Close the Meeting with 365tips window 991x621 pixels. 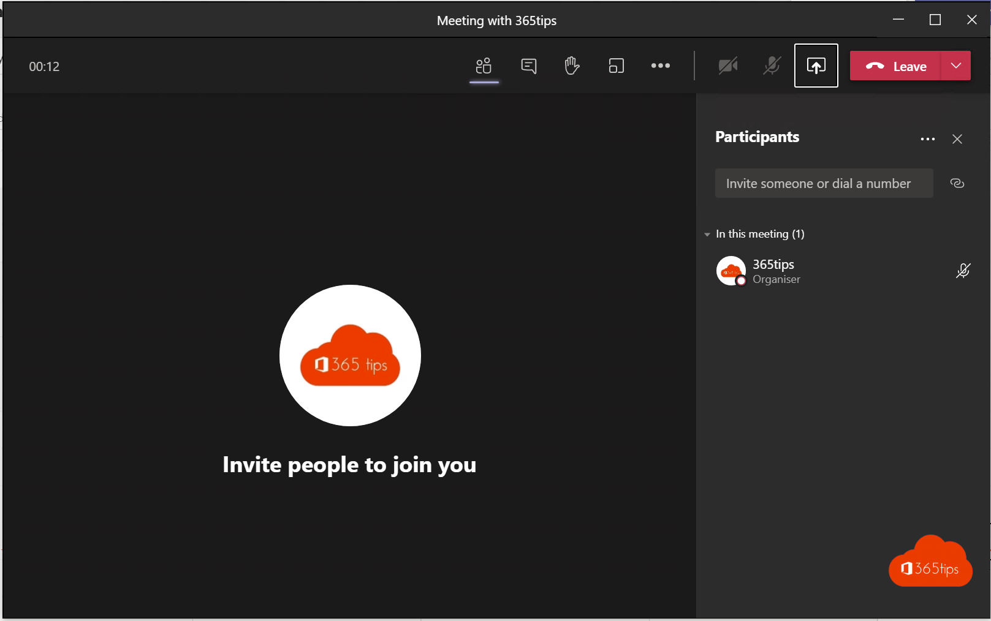971,20
